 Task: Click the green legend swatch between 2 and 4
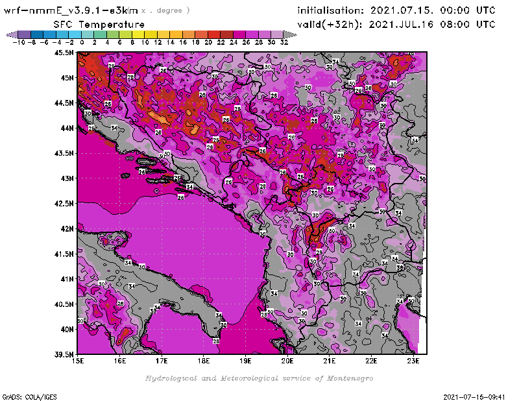(100, 34)
